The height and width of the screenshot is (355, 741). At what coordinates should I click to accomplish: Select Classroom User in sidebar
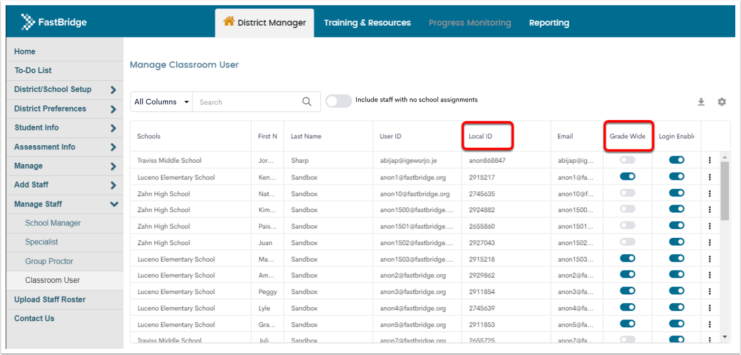coord(65,280)
